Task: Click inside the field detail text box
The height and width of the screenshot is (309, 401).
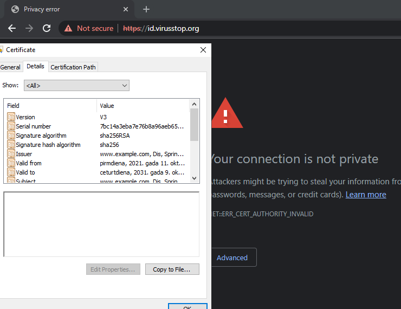Action: tap(101, 224)
